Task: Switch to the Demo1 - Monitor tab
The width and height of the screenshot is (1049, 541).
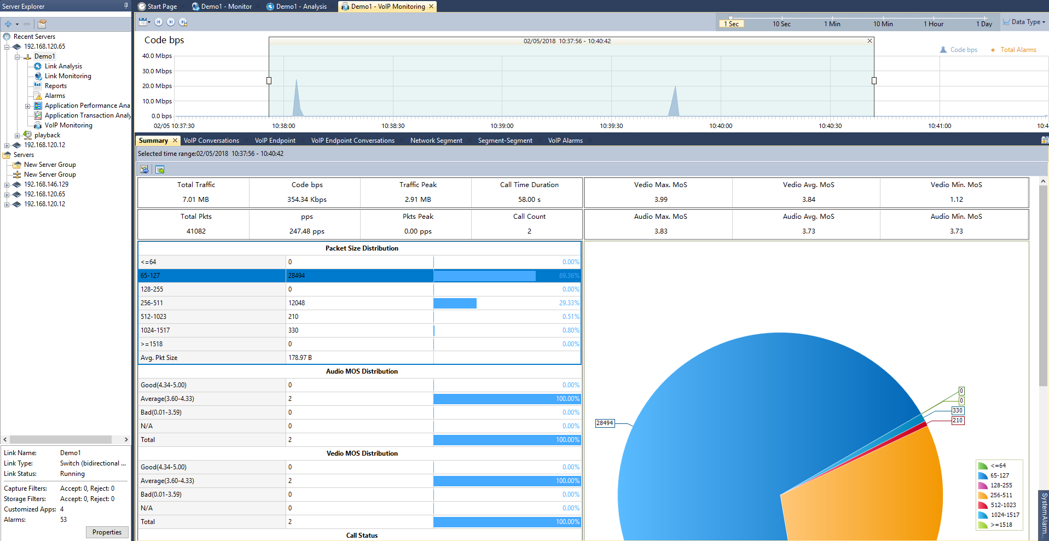Action: pyautogui.click(x=222, y=7)
